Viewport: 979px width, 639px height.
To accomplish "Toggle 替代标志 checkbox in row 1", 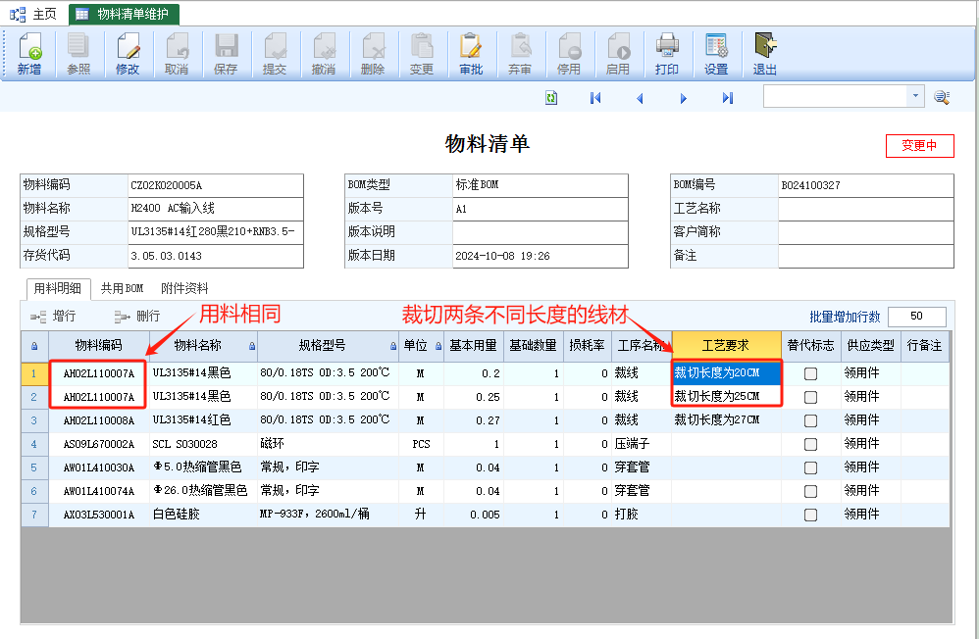I will point(810,373).
